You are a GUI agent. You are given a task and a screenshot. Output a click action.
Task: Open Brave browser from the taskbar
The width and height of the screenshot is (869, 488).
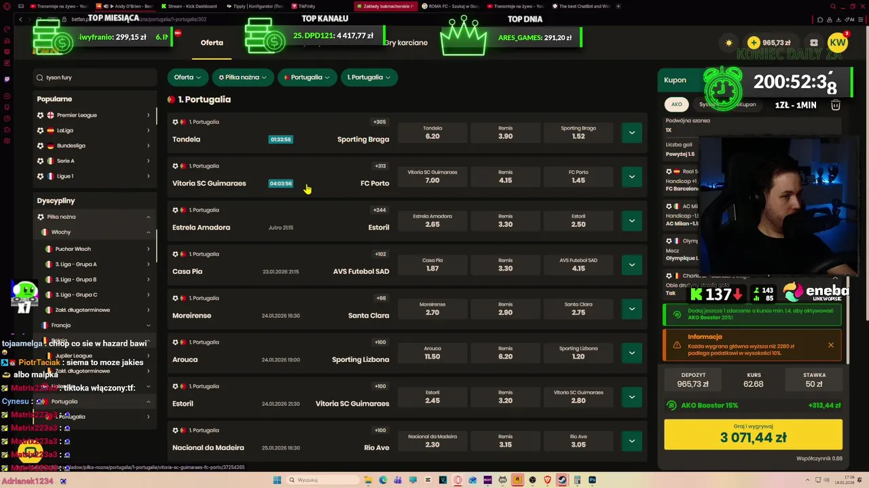547,480
